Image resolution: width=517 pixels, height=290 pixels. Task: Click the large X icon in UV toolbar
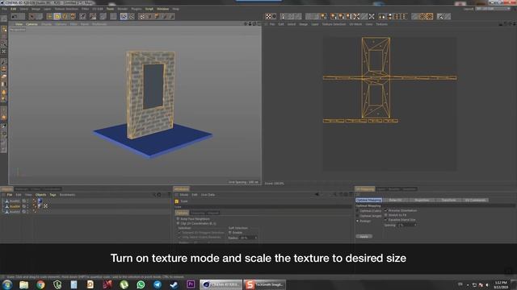tap(372, 16)
